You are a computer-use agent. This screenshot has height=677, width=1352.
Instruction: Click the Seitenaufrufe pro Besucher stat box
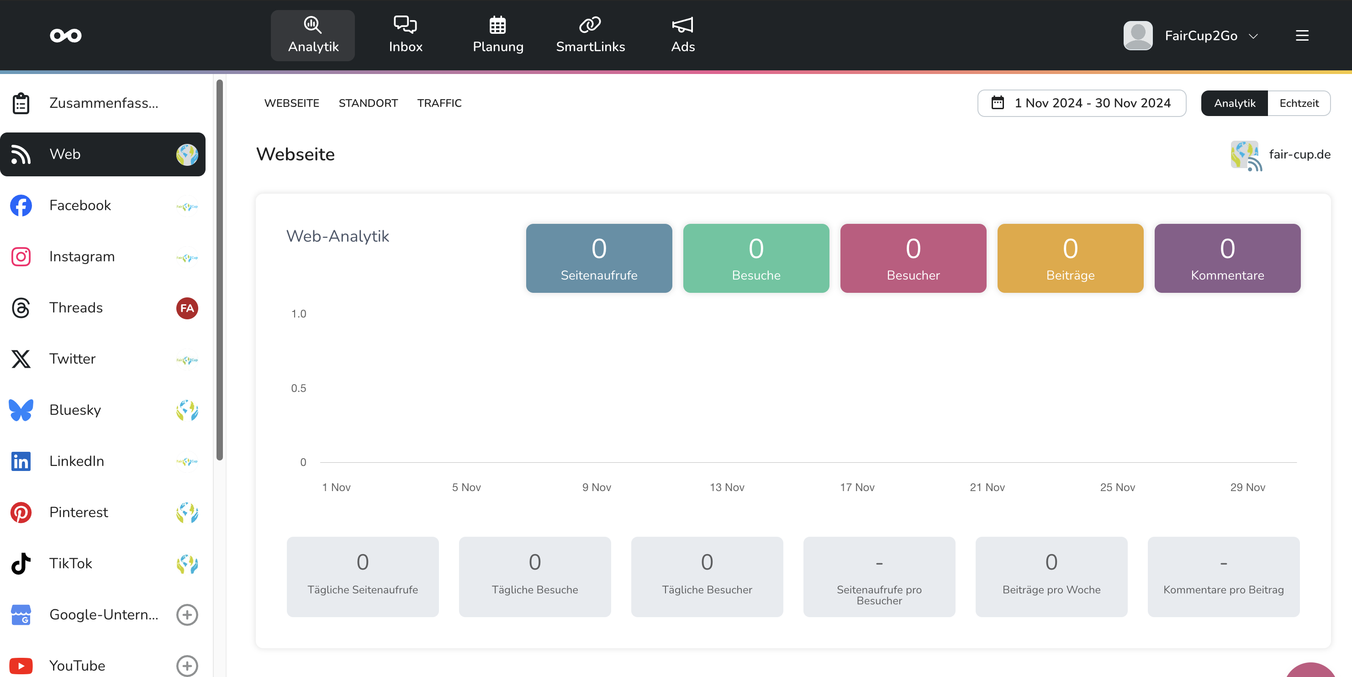[x=879, y=577]
